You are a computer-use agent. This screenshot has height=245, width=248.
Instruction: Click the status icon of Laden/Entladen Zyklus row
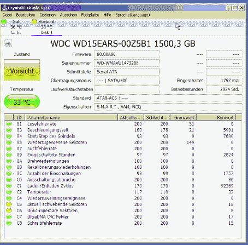point(9,186)
